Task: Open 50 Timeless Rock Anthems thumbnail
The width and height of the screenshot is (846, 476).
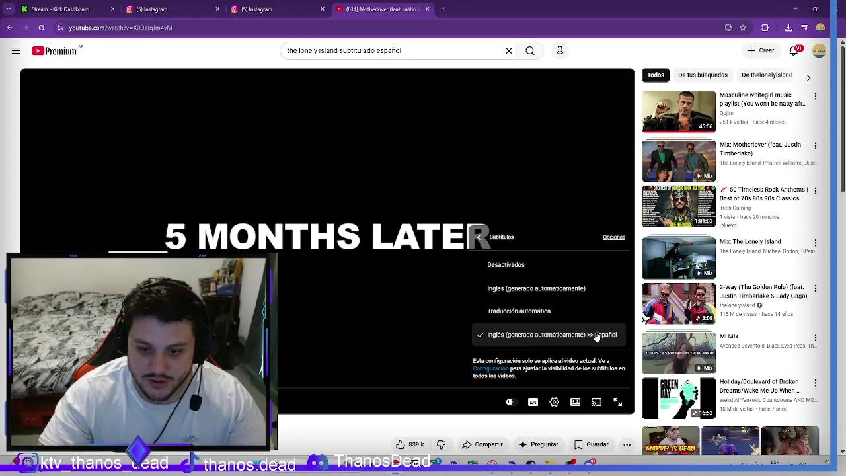Action: [x=679, y=206]
